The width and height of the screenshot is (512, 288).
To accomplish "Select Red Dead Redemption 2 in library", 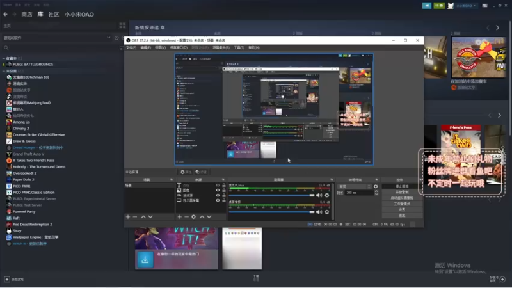I will (33, 225).
